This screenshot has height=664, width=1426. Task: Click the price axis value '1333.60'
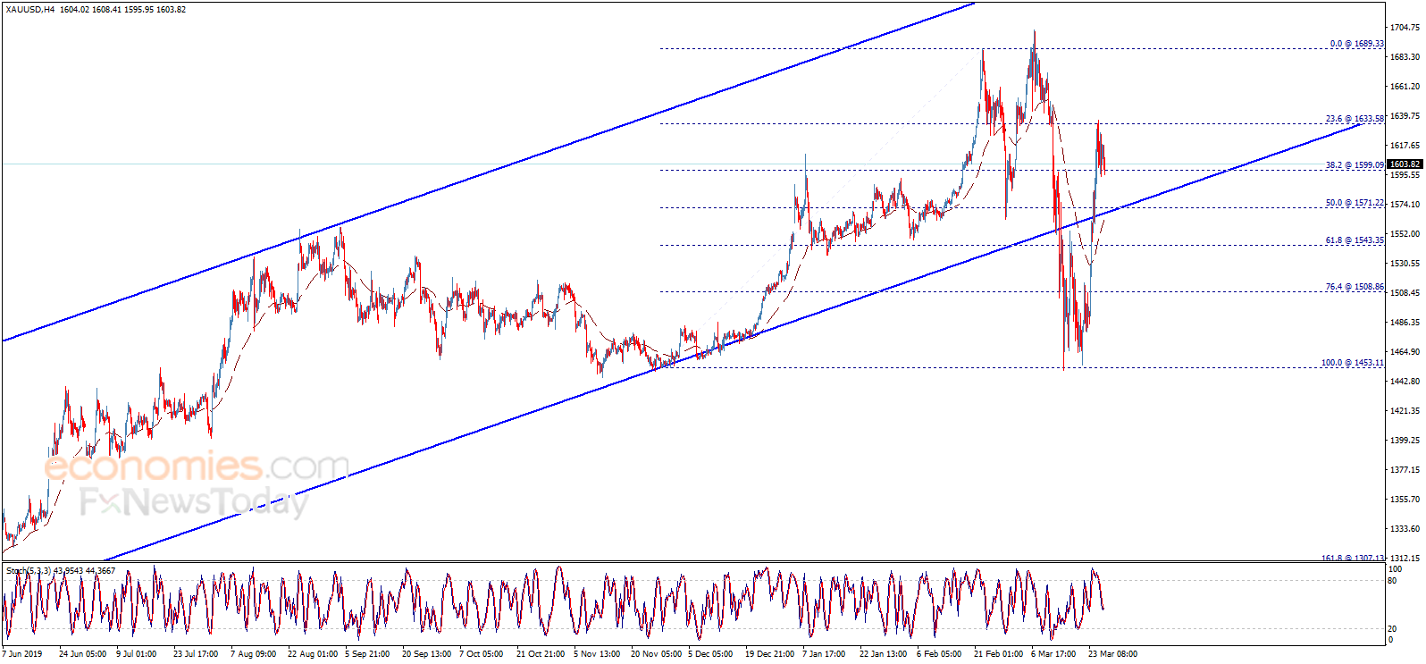point(1405,529)
